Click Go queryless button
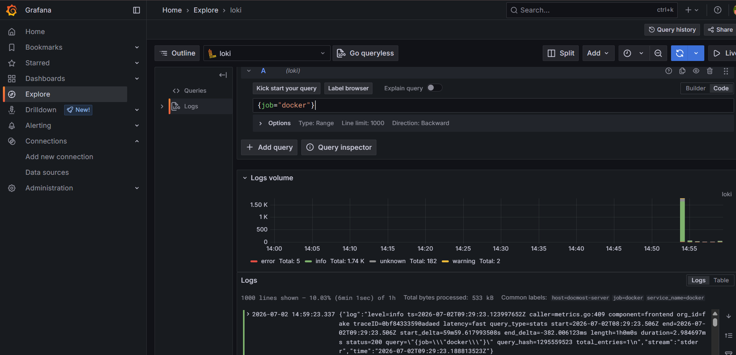736x355 pixels. click(365, 53)
